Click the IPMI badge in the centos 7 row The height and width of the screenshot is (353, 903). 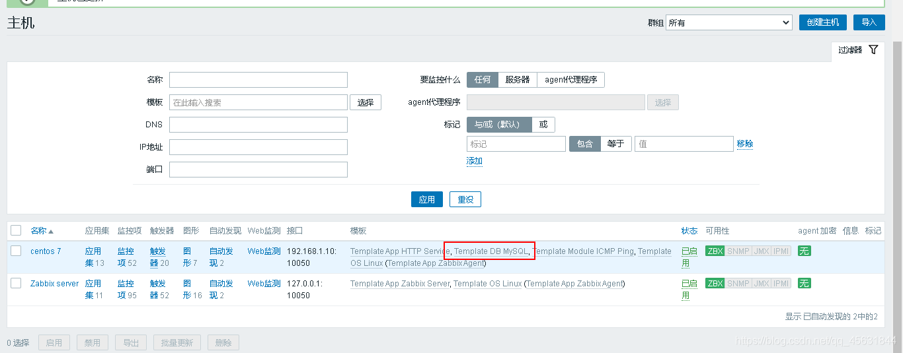pos(781,251)
